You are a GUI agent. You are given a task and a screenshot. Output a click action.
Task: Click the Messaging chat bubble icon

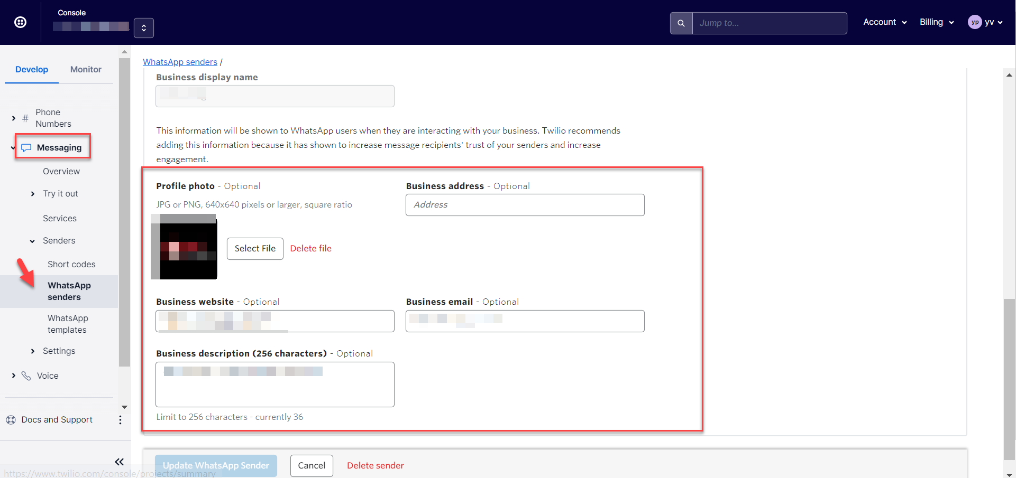[x=26, y=148]
